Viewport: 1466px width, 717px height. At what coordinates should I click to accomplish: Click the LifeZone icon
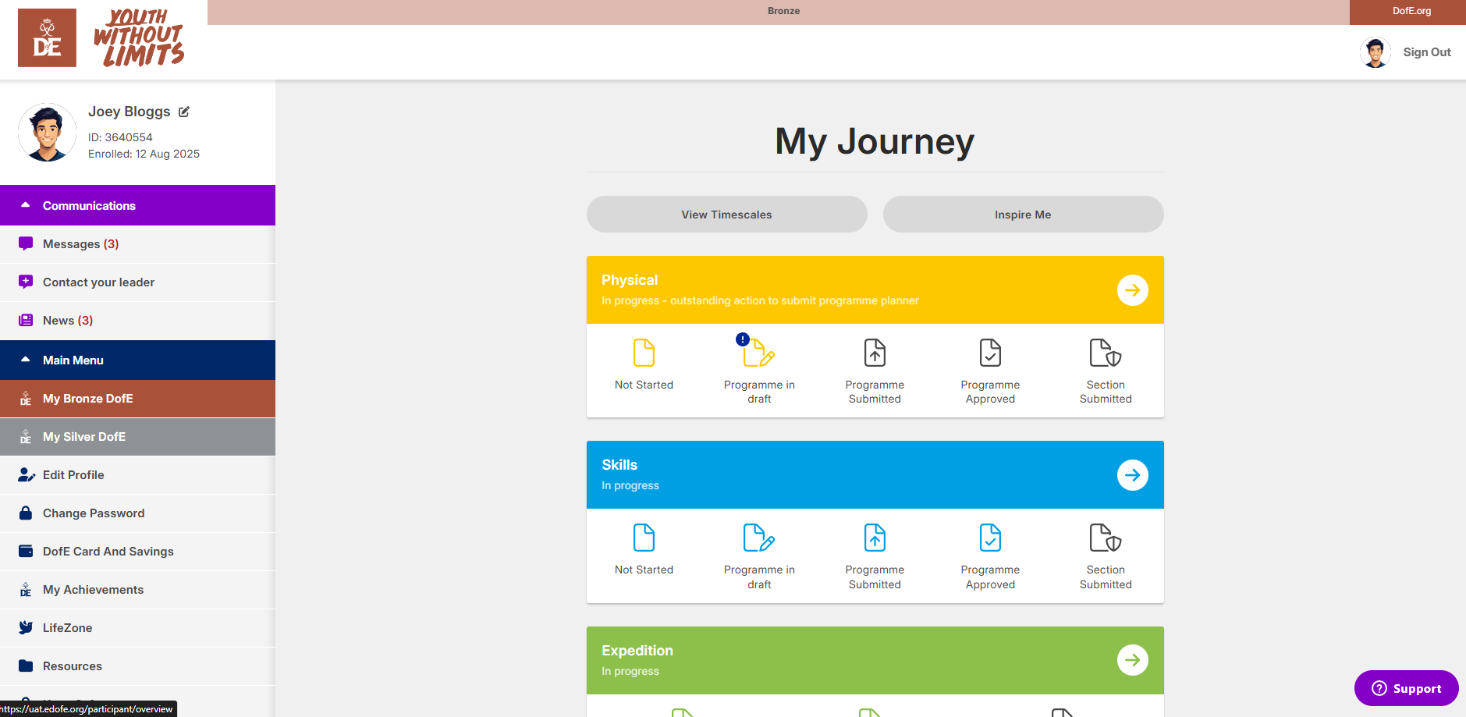tap(26, 627)
